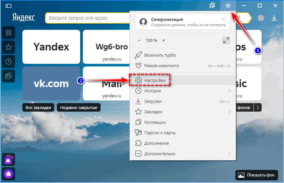
Task: Select Настройки in the menu
Action: tap(154, 80)
